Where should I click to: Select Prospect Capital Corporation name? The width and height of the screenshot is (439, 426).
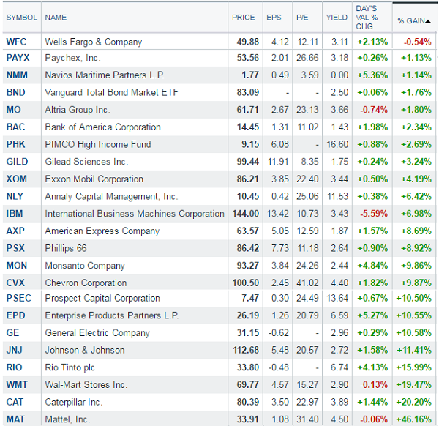102,299
